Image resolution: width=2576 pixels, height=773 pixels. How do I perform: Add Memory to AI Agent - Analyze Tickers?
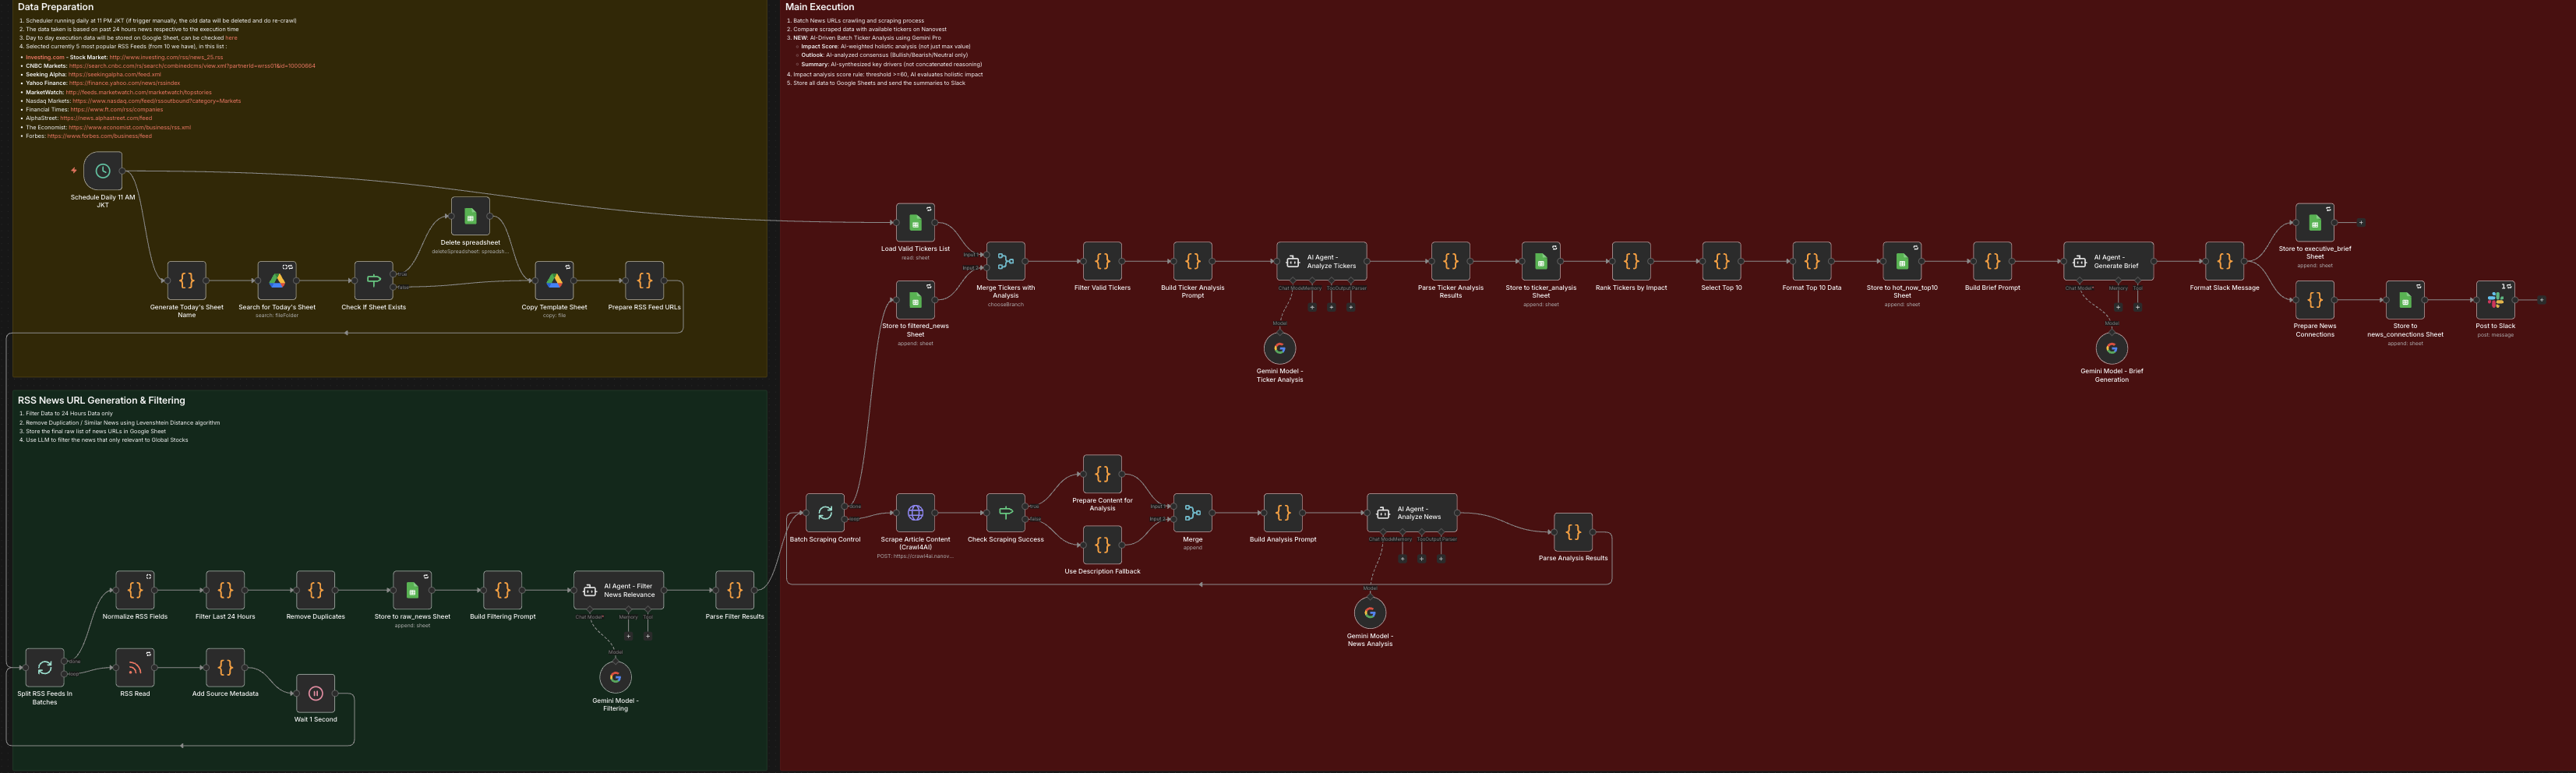(x=1312, y=307)
